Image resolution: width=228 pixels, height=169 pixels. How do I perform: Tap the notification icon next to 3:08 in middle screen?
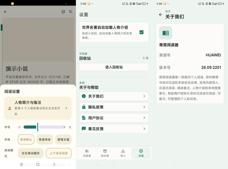pyautogui.click(x=89, y=4)
